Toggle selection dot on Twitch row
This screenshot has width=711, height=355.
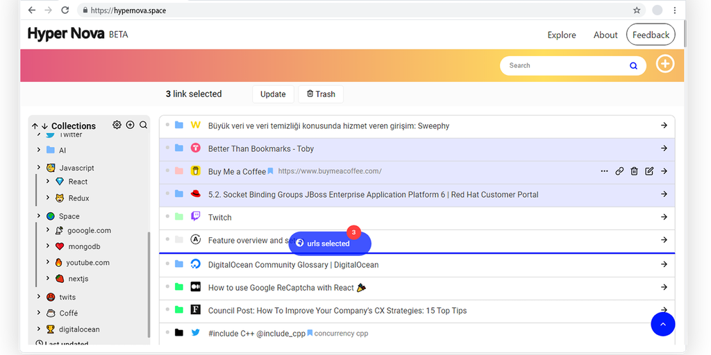(167, 217)
